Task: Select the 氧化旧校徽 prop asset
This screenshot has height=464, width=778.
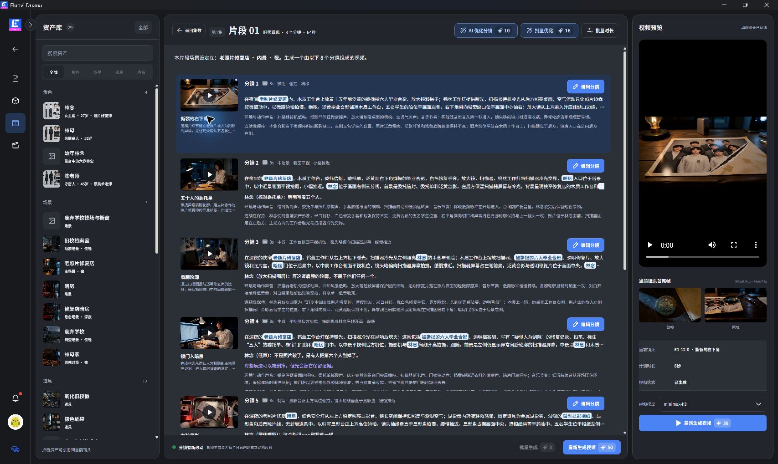Action: [x=97, y=399]
